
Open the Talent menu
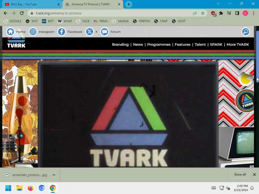tap(200, 44)
